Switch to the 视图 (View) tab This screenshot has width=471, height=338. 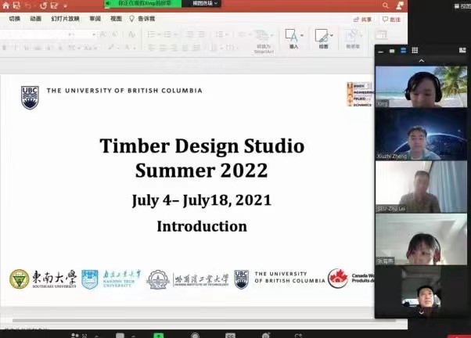(116, 18)
